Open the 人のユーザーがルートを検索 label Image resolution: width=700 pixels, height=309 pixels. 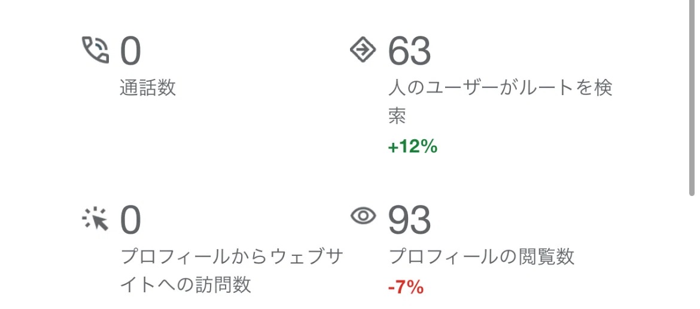point(500,88)
